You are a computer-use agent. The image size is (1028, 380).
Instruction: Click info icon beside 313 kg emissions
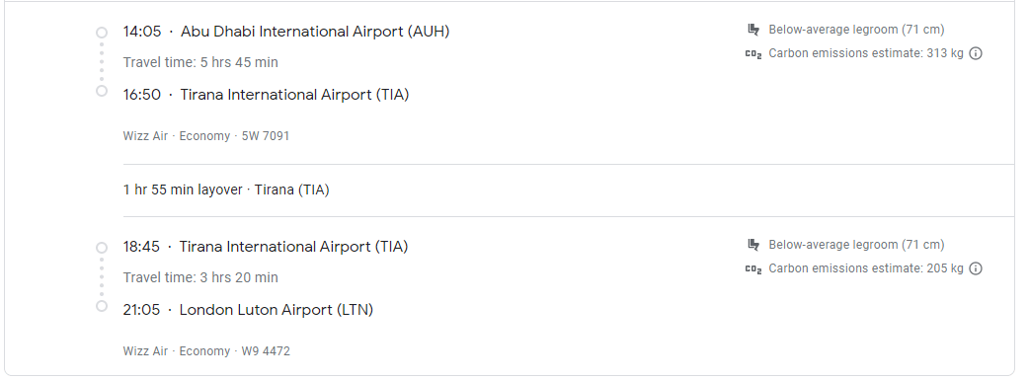pyautogui.click(x=976, y=53)
